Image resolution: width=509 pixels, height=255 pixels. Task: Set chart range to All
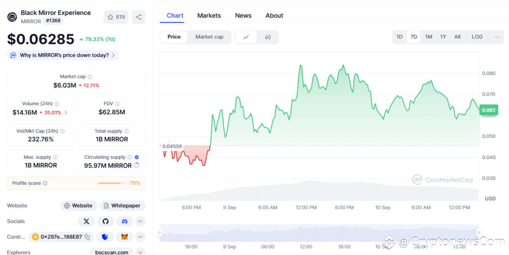pos(457,37)
